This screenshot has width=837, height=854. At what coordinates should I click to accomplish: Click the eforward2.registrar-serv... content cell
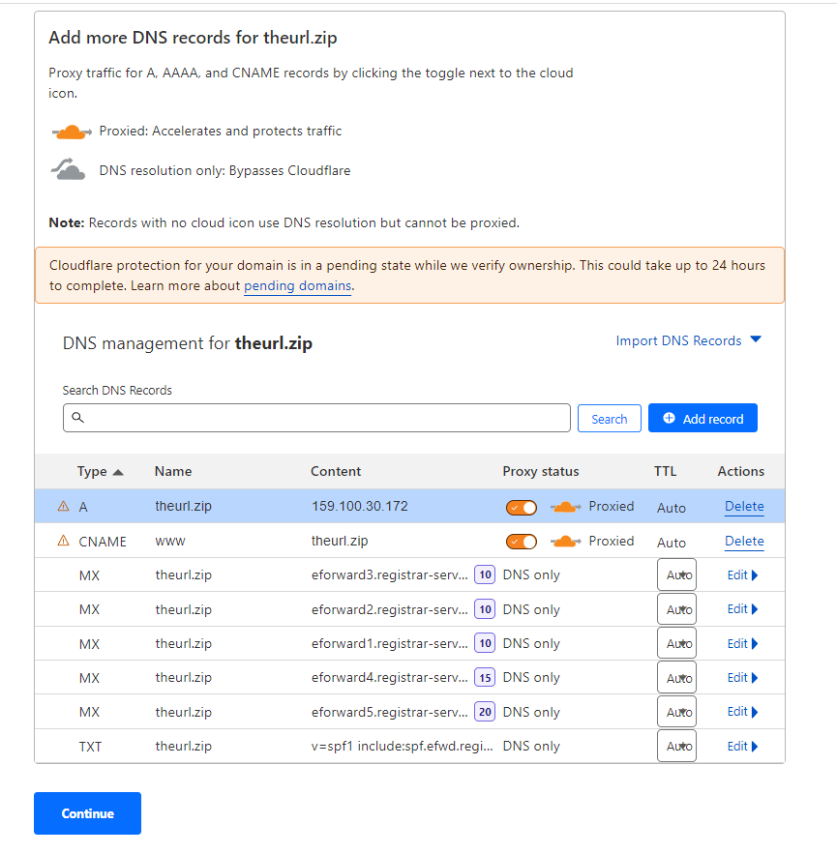[390, 609]
